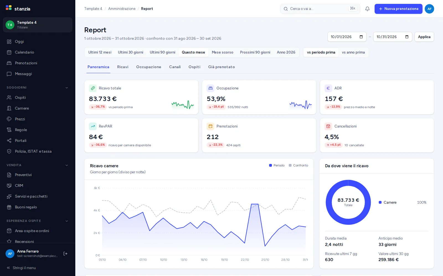Switch to the Occupazione tab
This screenshot has height=276, width=443.
[x=149, y=67]
